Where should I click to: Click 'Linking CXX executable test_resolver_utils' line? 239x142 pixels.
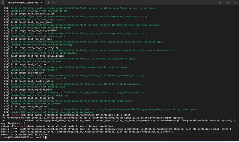point(34,78)
